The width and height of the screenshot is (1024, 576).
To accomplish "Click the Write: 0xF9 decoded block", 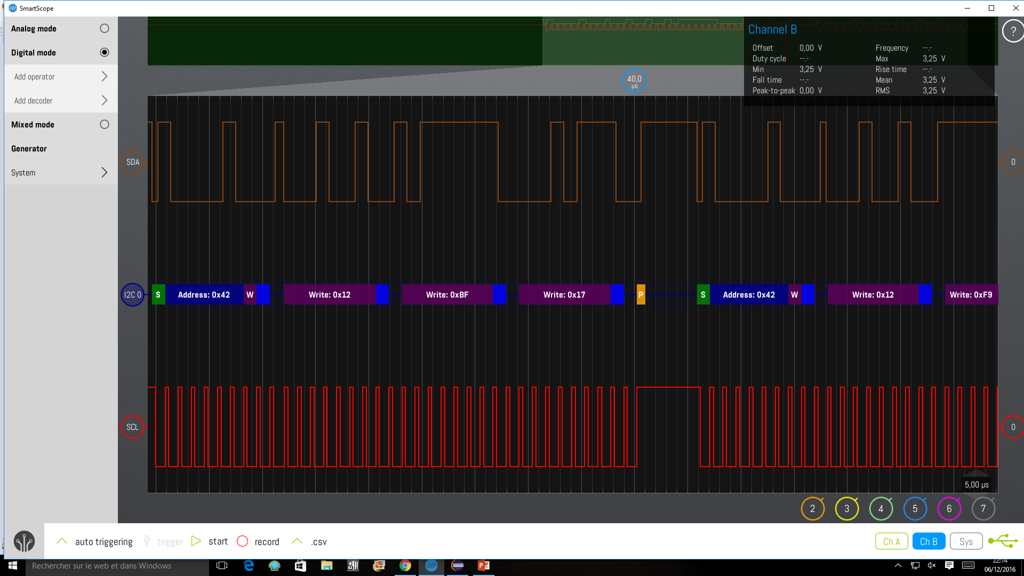I will [971, 294].
